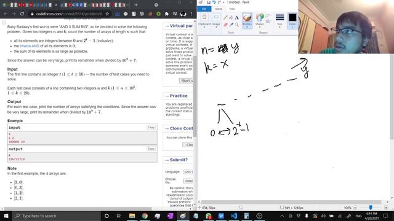This screenshot has height=221, width=394.
Task: Open Chrome from the taskbar
Action: (145, 215)
